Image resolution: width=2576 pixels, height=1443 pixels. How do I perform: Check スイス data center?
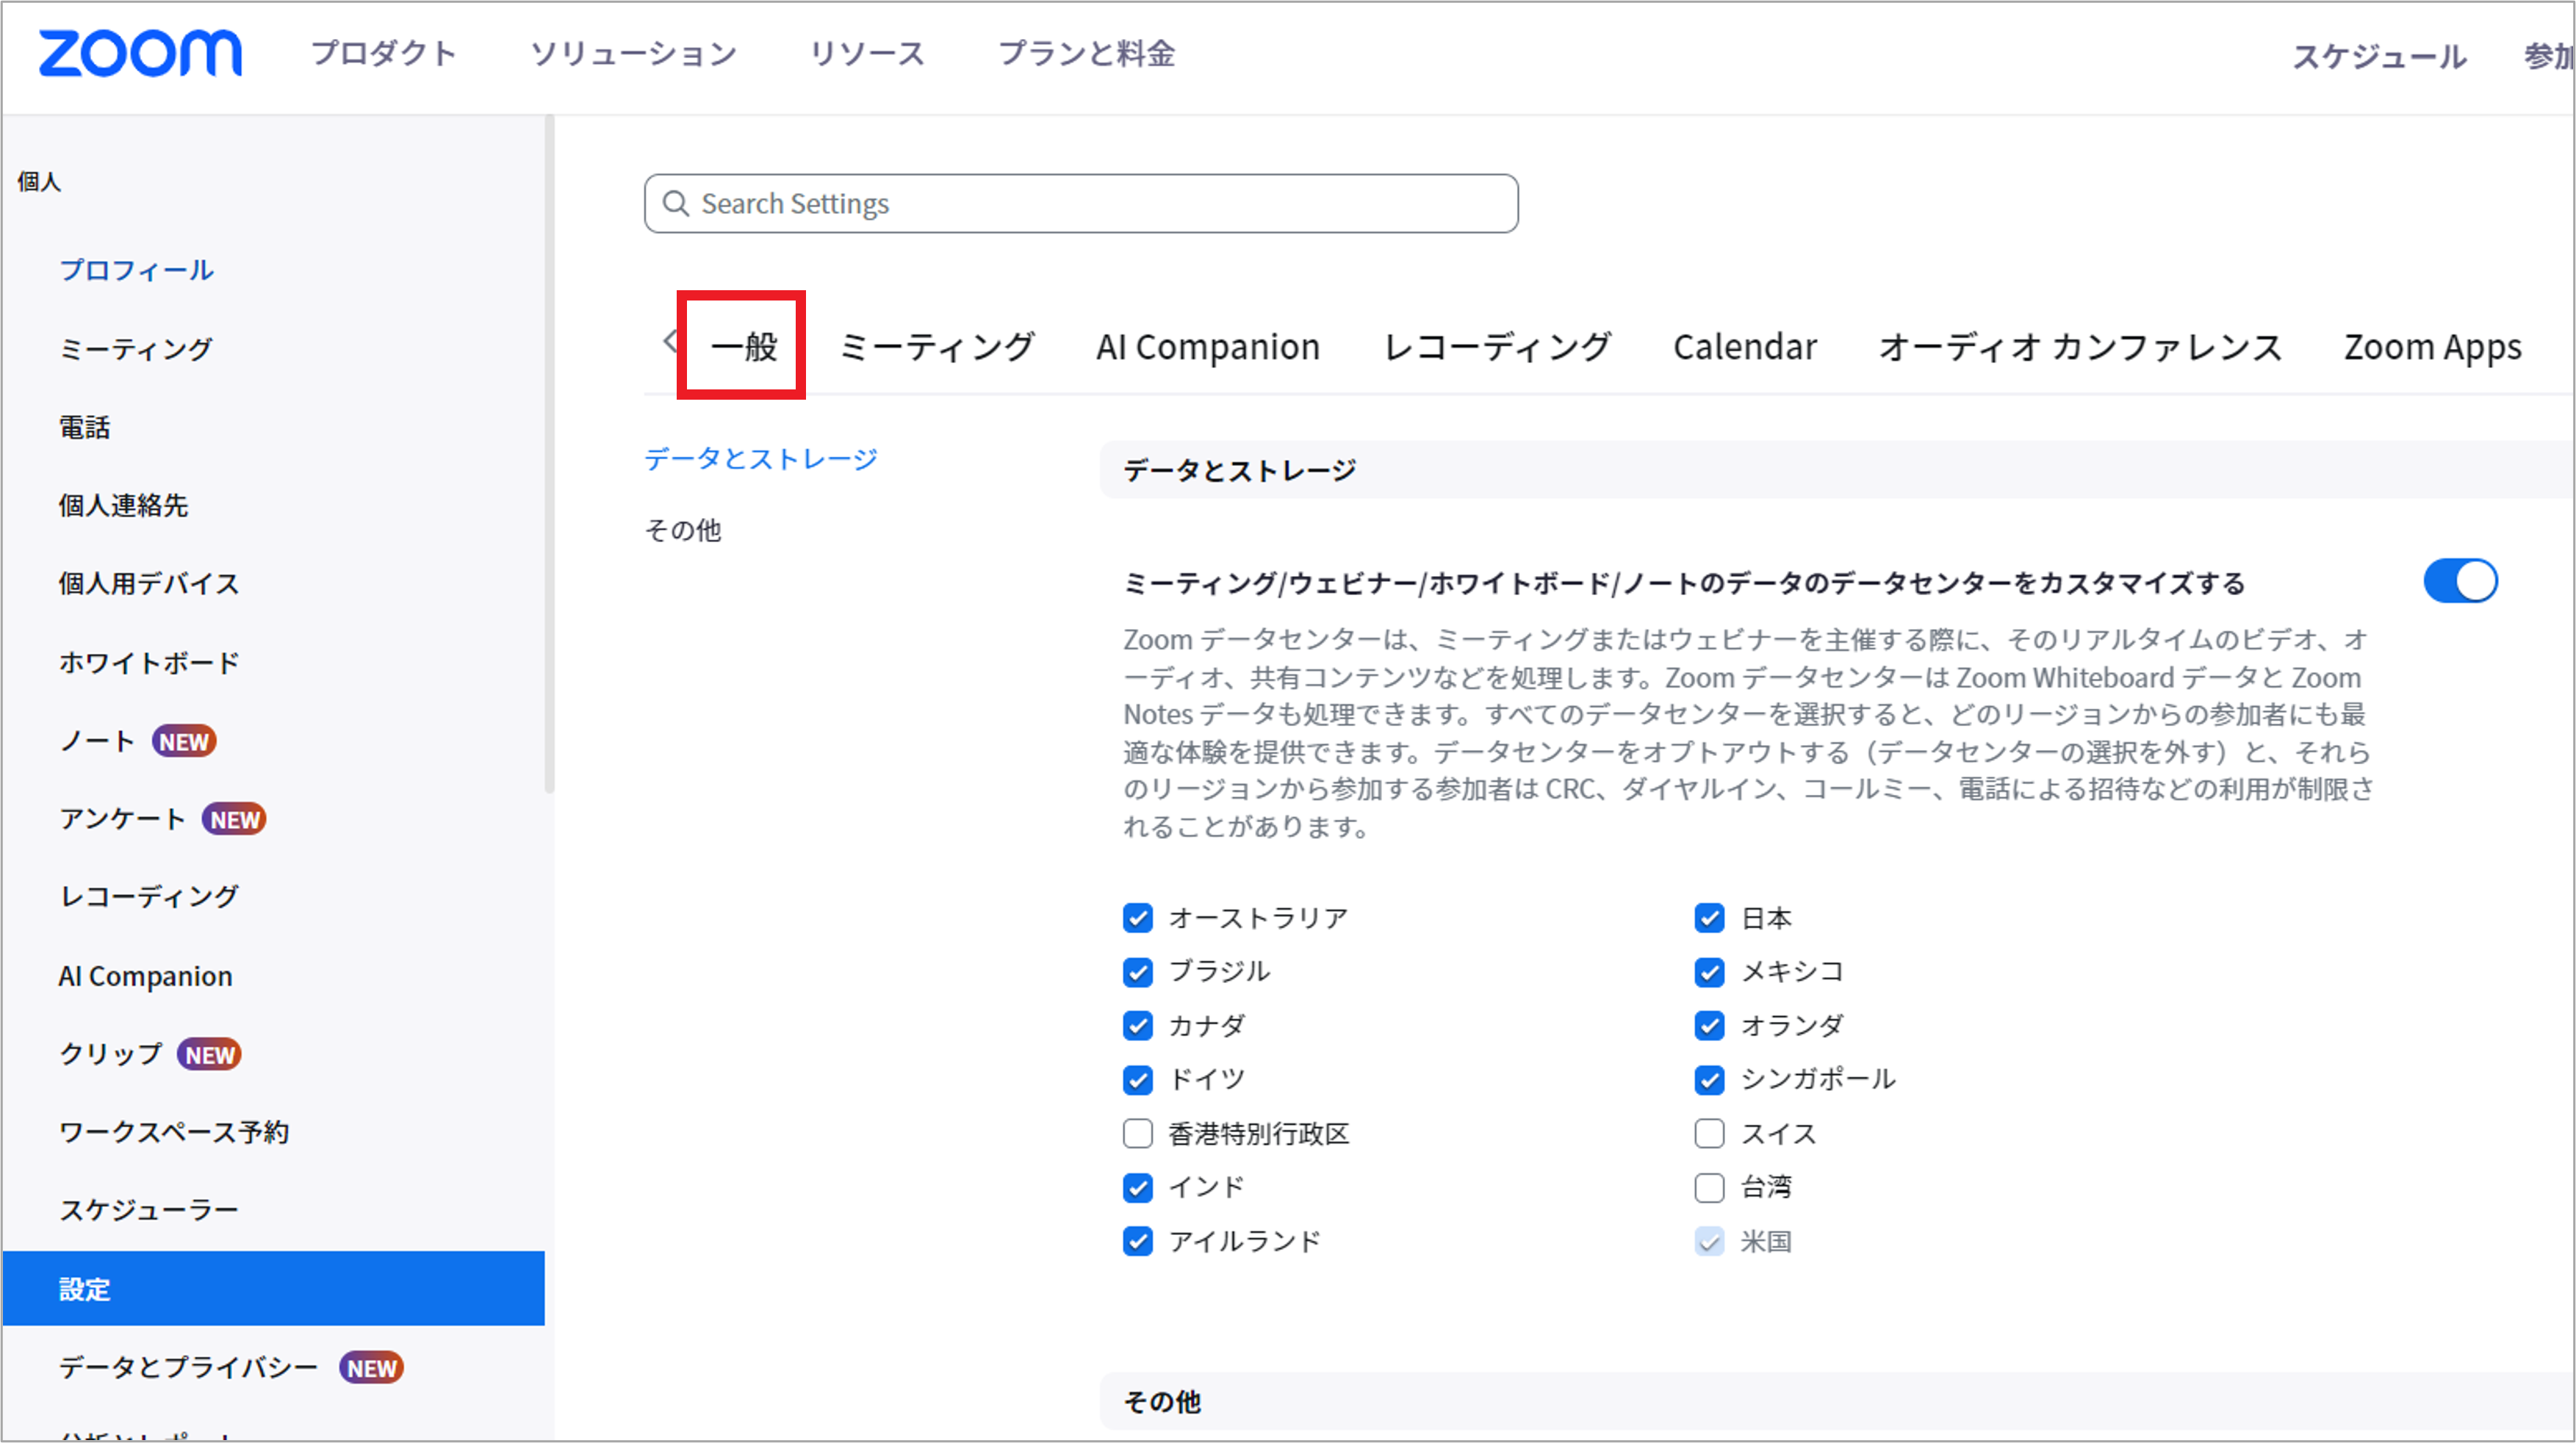click(x=1710, y=1134)
